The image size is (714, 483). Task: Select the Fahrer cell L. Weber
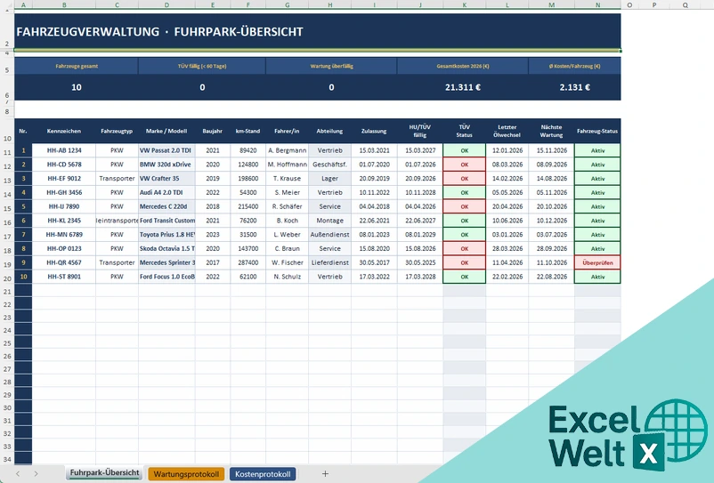pos(288,234)
